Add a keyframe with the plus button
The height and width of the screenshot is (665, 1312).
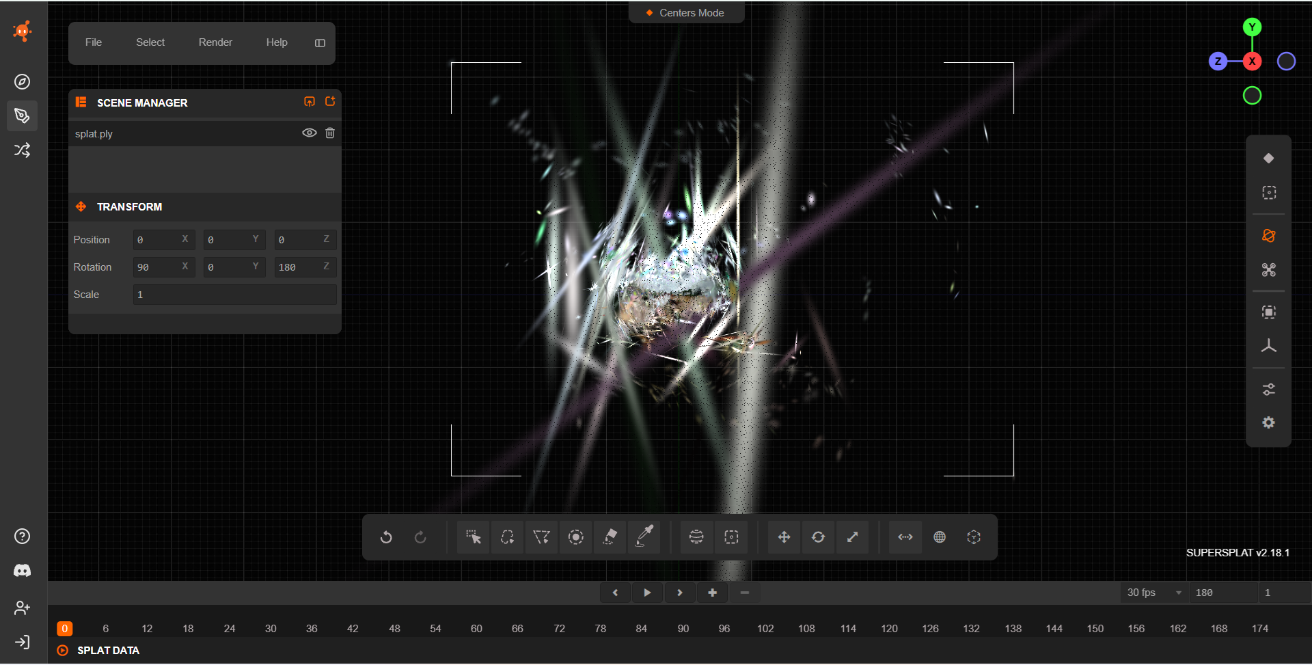tap(712, 593)
